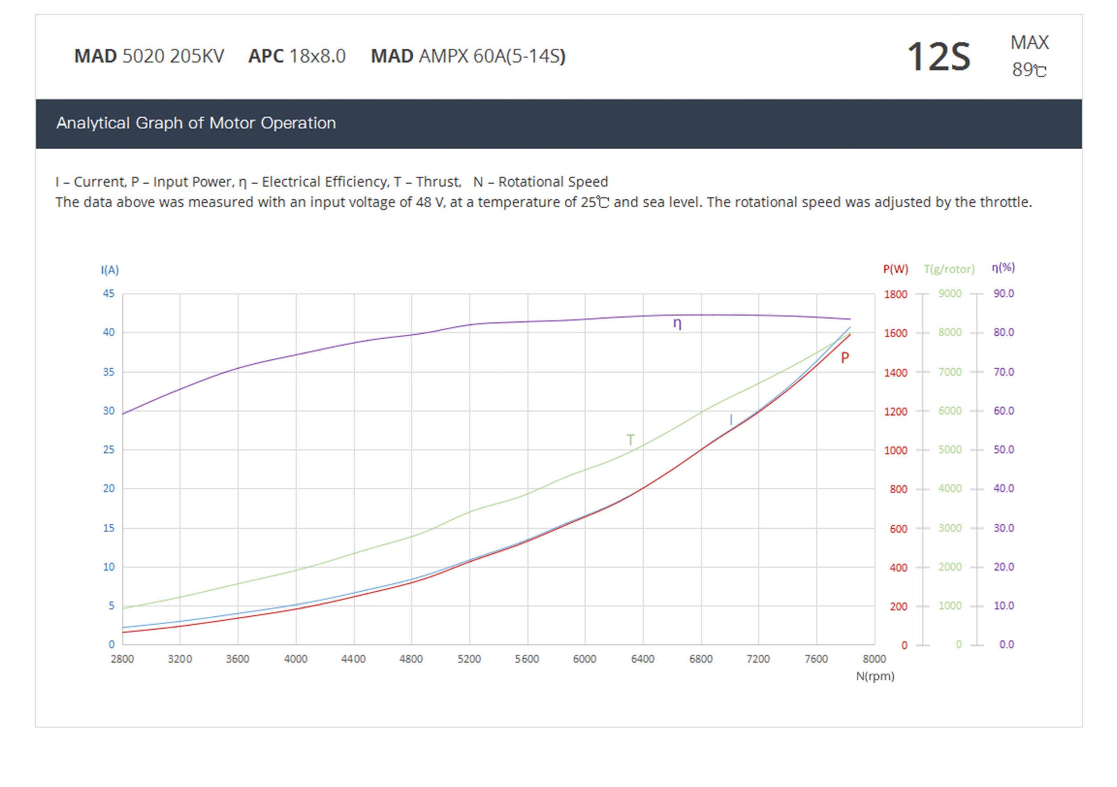Viewport: 1117px width, 787px height.
Task: Click the 9000 value on thrust axis
Action: click(949, 294)
